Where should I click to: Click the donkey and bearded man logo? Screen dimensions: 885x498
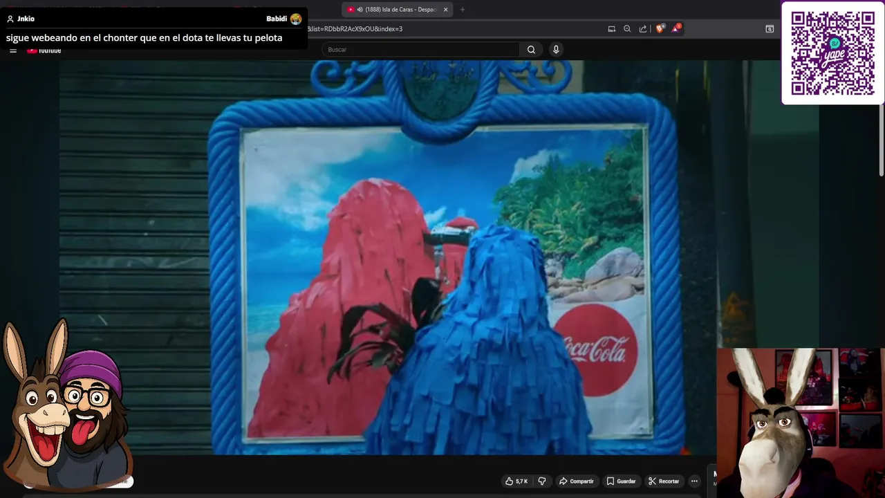[x=66, y=406]
